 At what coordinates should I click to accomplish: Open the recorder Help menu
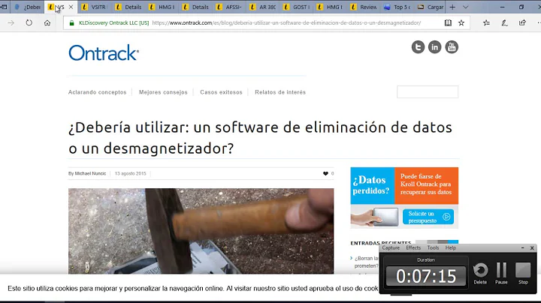coord(451,247)
